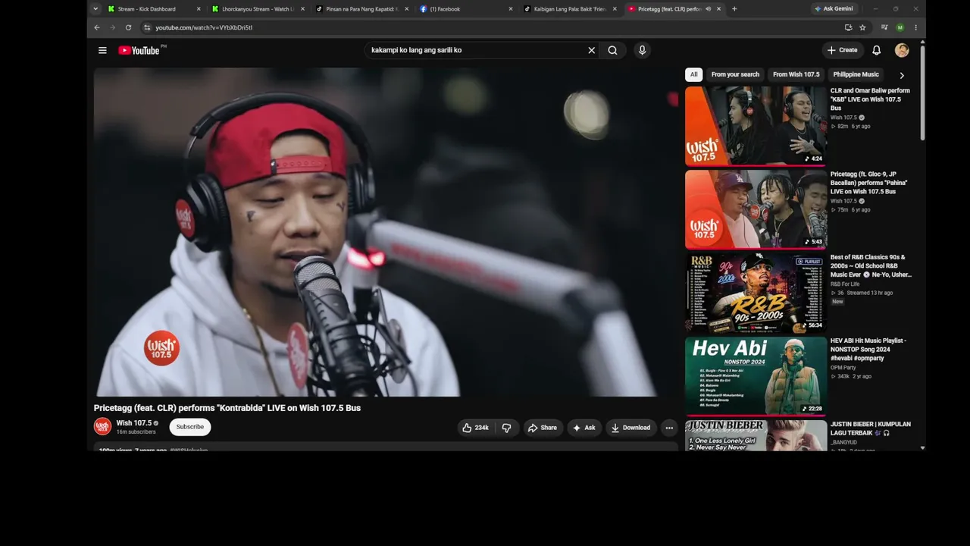
Task: Start voice search with the microphone
Action: [642, 51]
